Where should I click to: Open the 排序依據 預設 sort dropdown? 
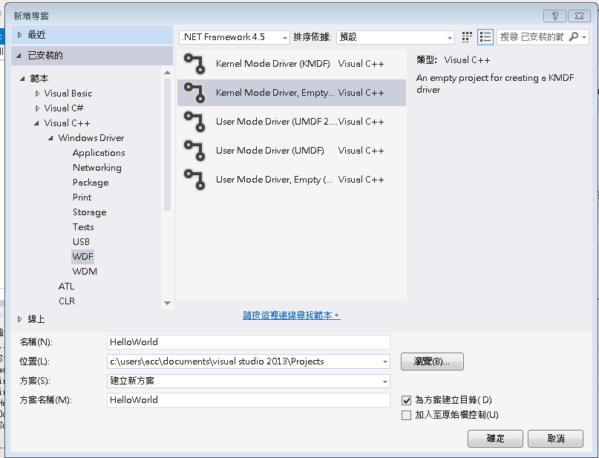(x=396, y=37)
